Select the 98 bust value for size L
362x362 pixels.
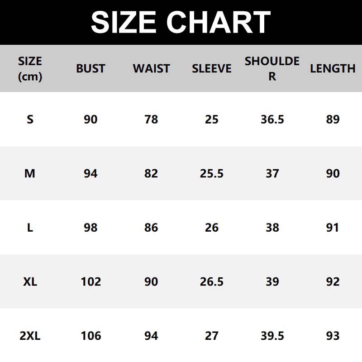tap(90, 227)
